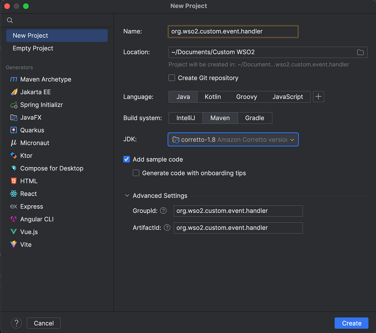376x333 pixels.
Task: Select the HTML list label
Action: click(29, 181)
